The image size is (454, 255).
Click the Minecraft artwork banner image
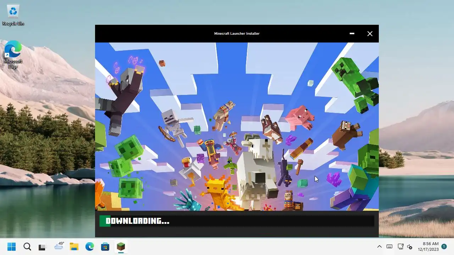click(237, 127)
